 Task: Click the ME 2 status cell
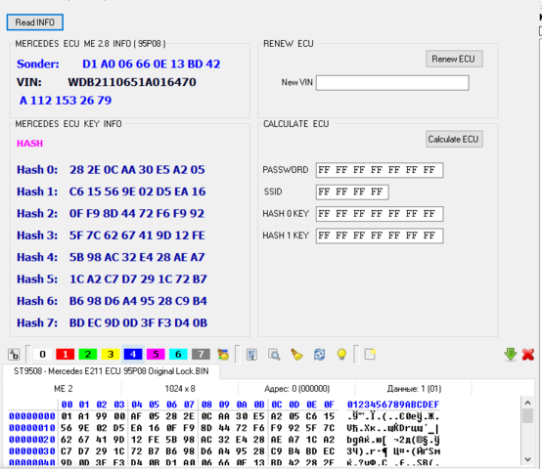point(64,389)
